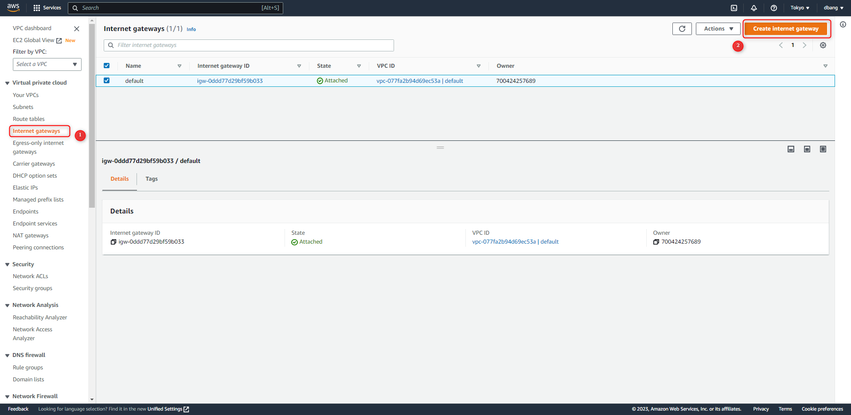Open EC2 Global View external link
Screen dimensions: 851x415
click(x=37, y=40)
